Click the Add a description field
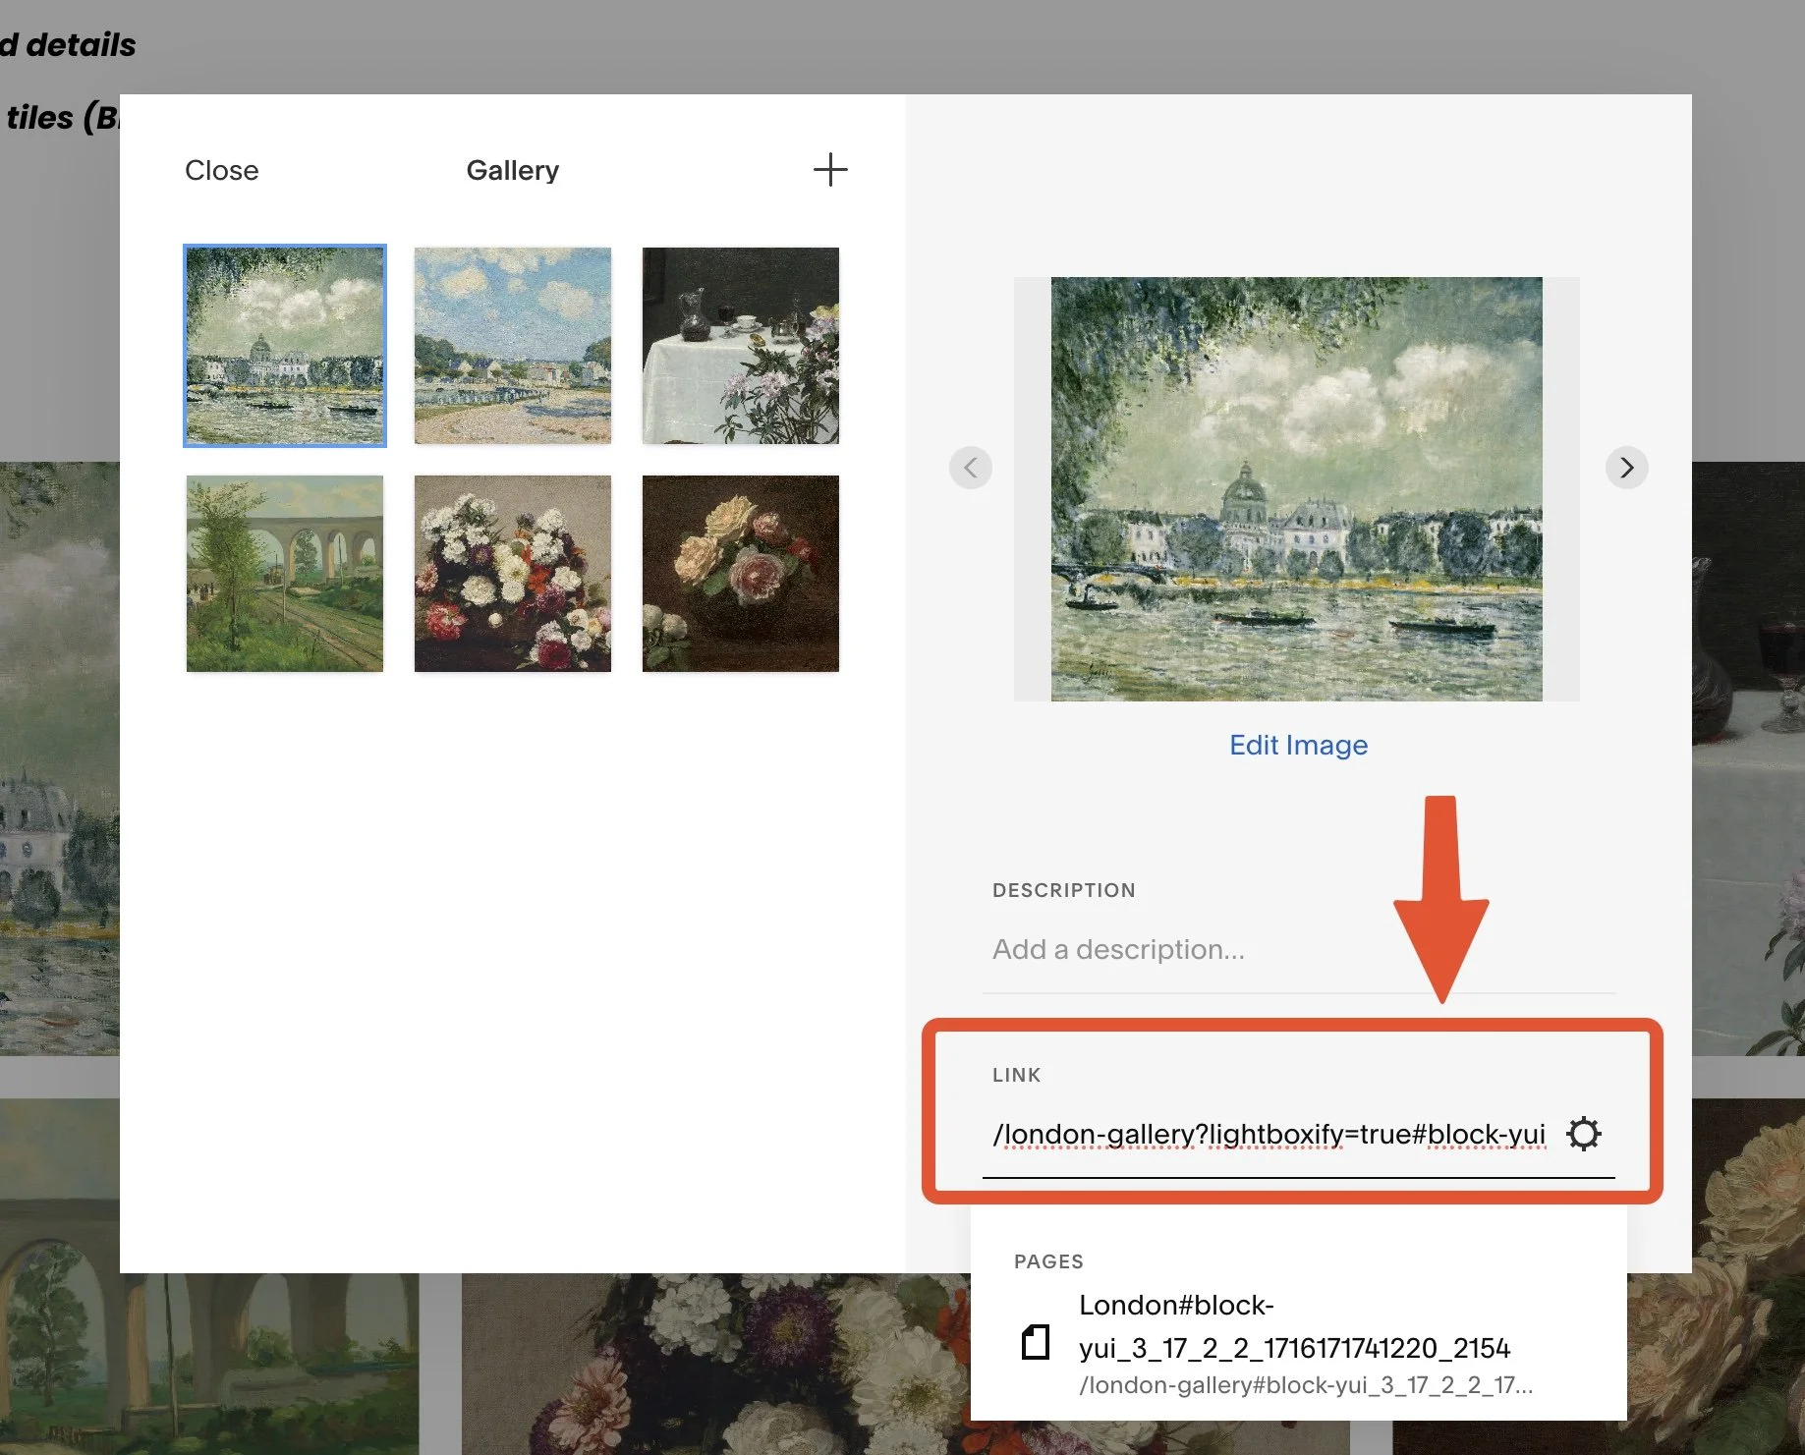Viewport: 1805px width, 1455px height. [x=1117, y=949]
